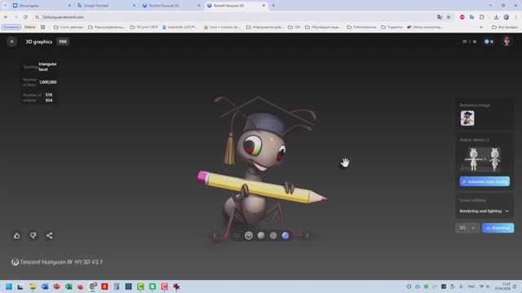Select the gray material sphere
The height and width of the screenshot is (293, 522).
[x=273, y=235]
